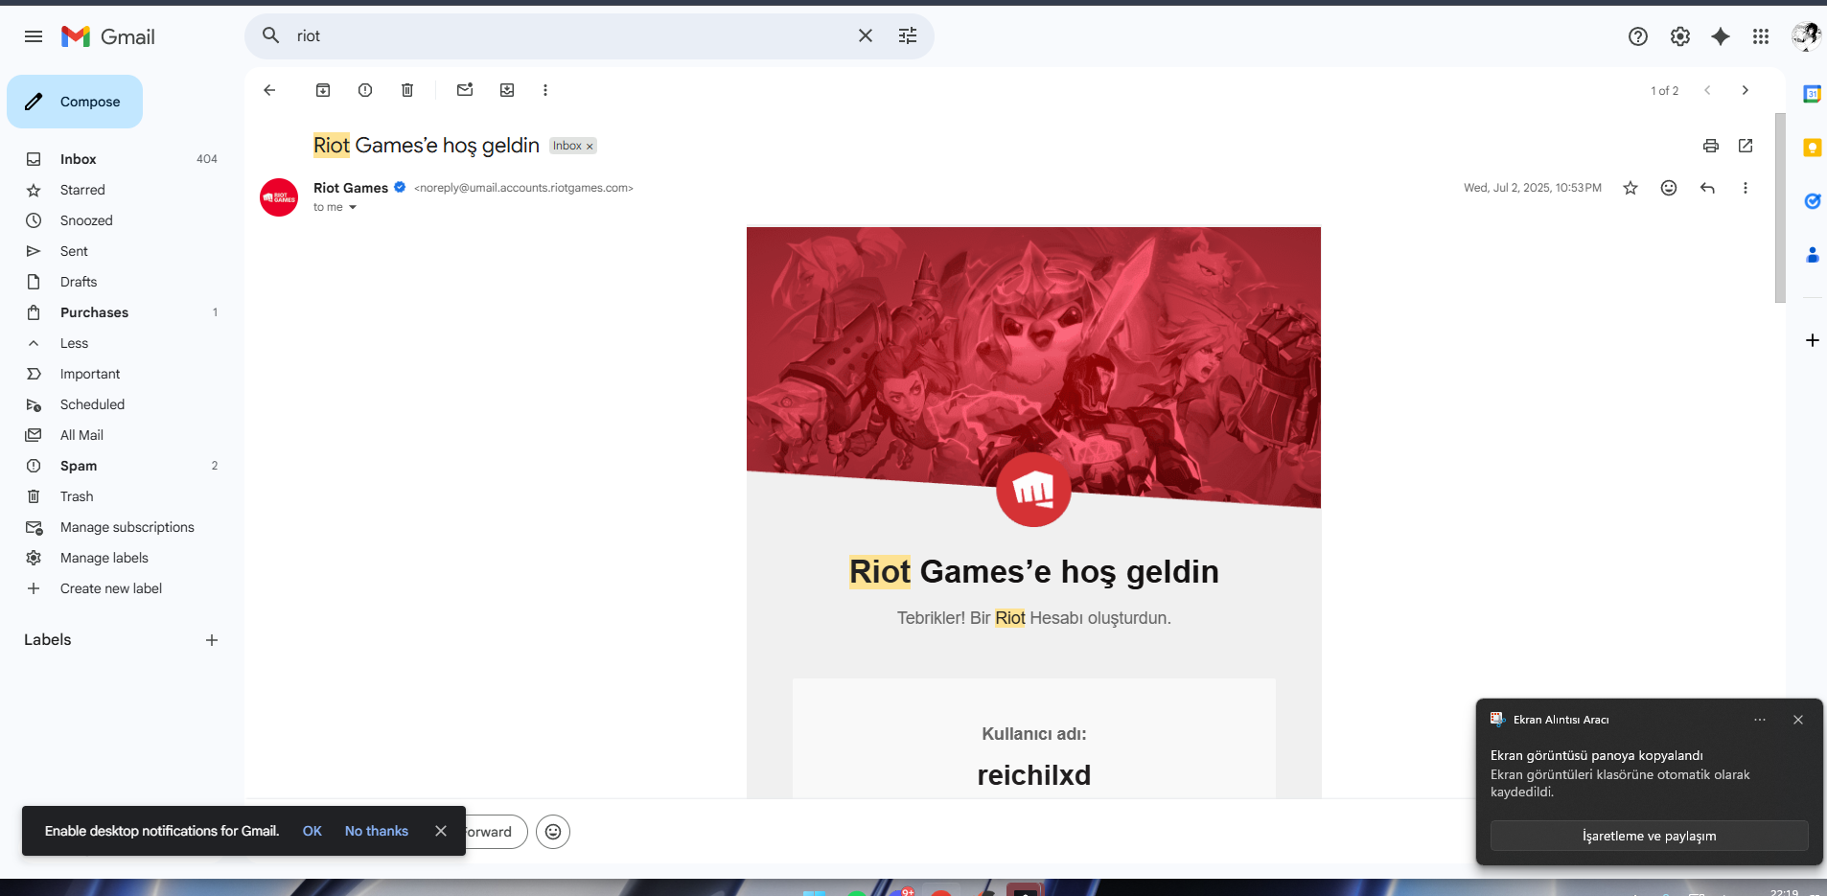Get add-ons with the plus icon

[x=1812, y=340]
